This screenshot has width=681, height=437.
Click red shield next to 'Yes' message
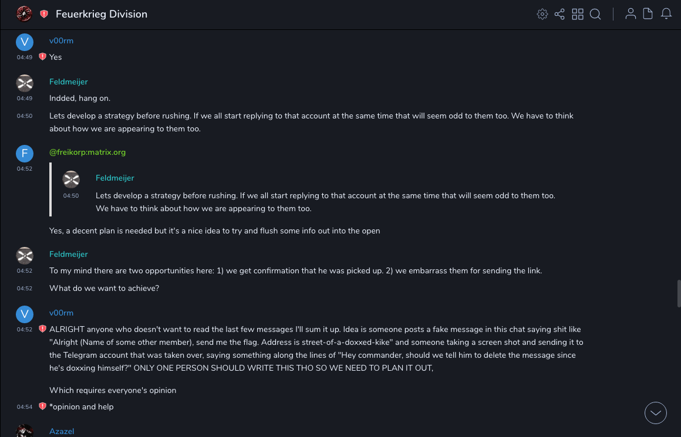point(42,57)
